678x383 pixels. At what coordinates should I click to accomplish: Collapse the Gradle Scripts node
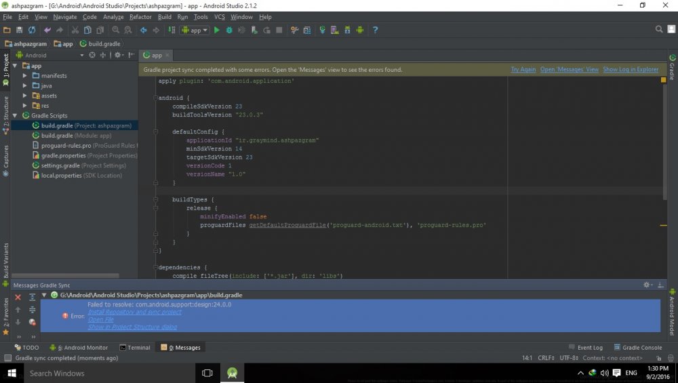point(16,116)
